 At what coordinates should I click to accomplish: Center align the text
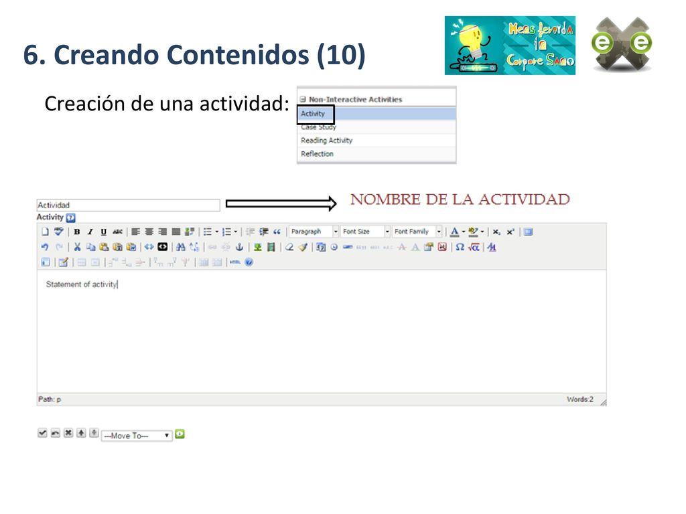pyautogui.click(x=149, y=232)
